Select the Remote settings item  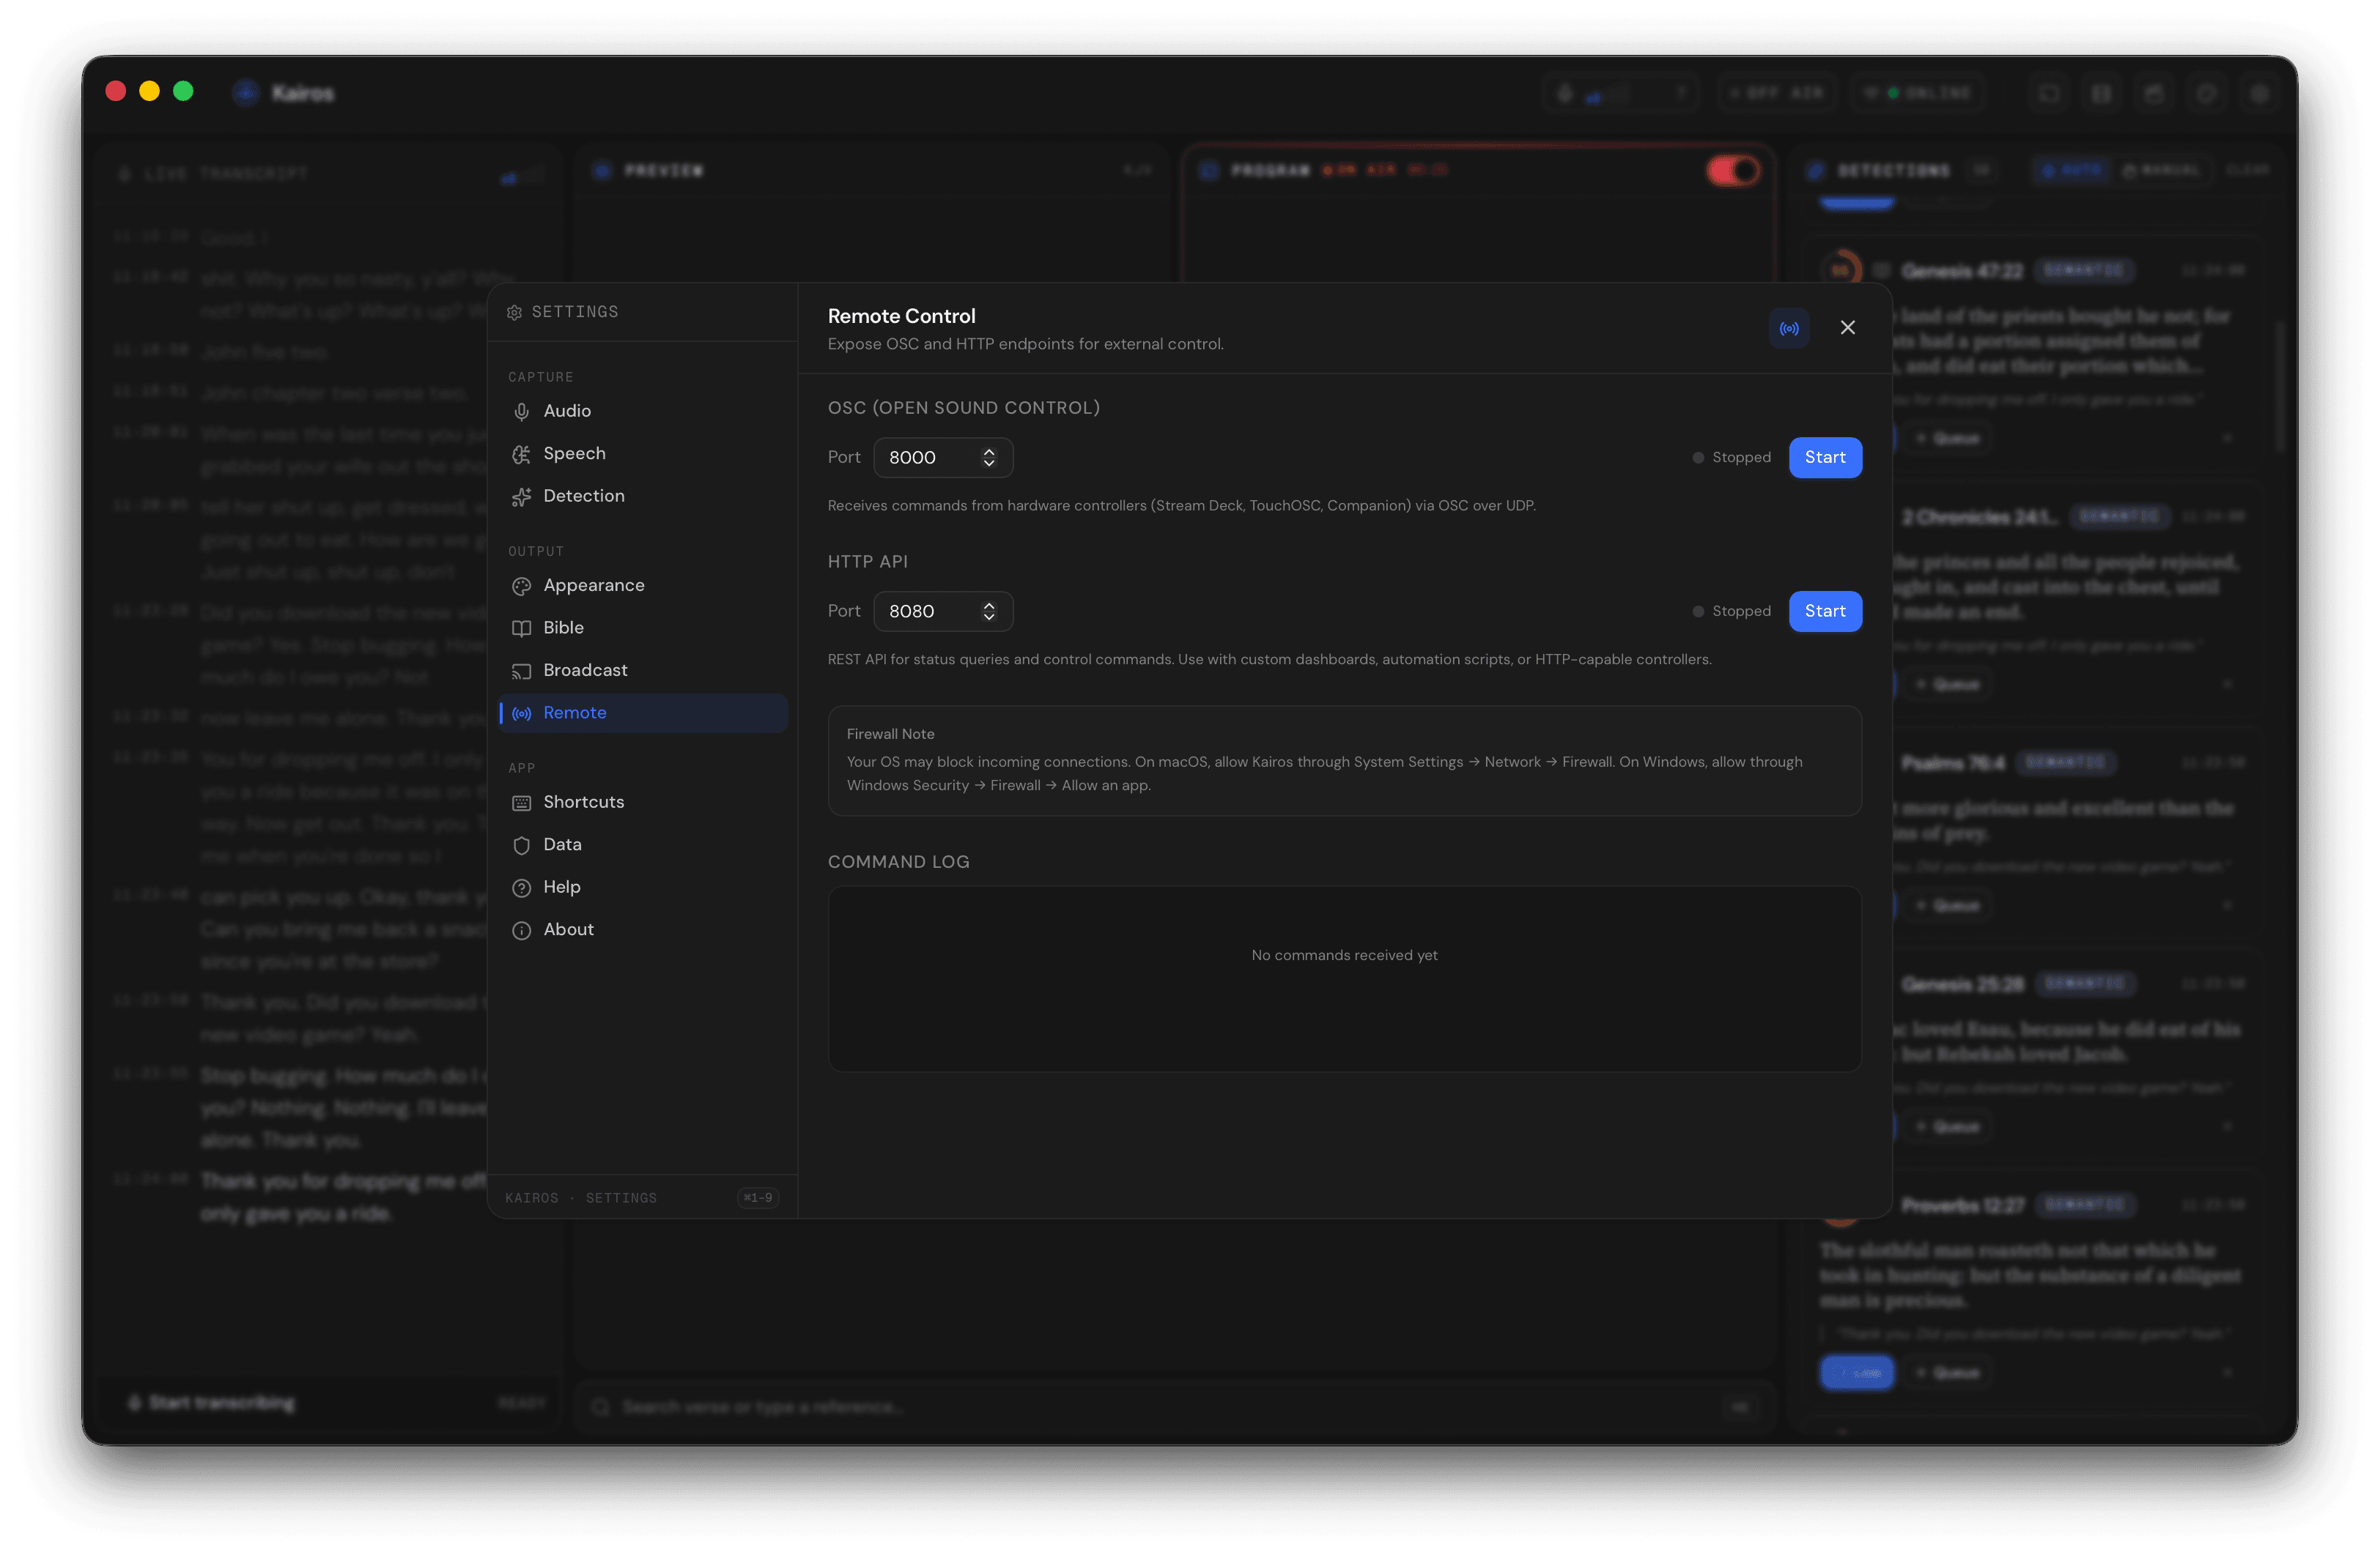point(643,713)
